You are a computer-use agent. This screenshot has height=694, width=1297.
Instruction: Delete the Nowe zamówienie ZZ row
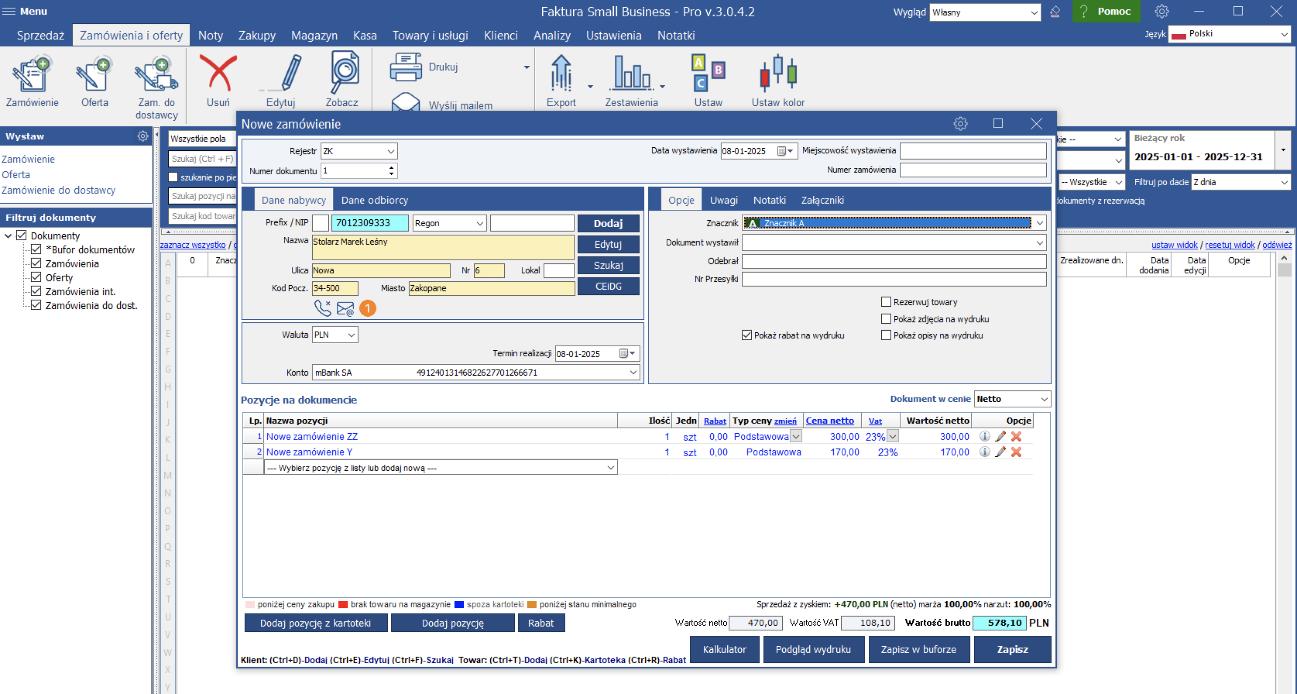click(x=1016, y=436)
